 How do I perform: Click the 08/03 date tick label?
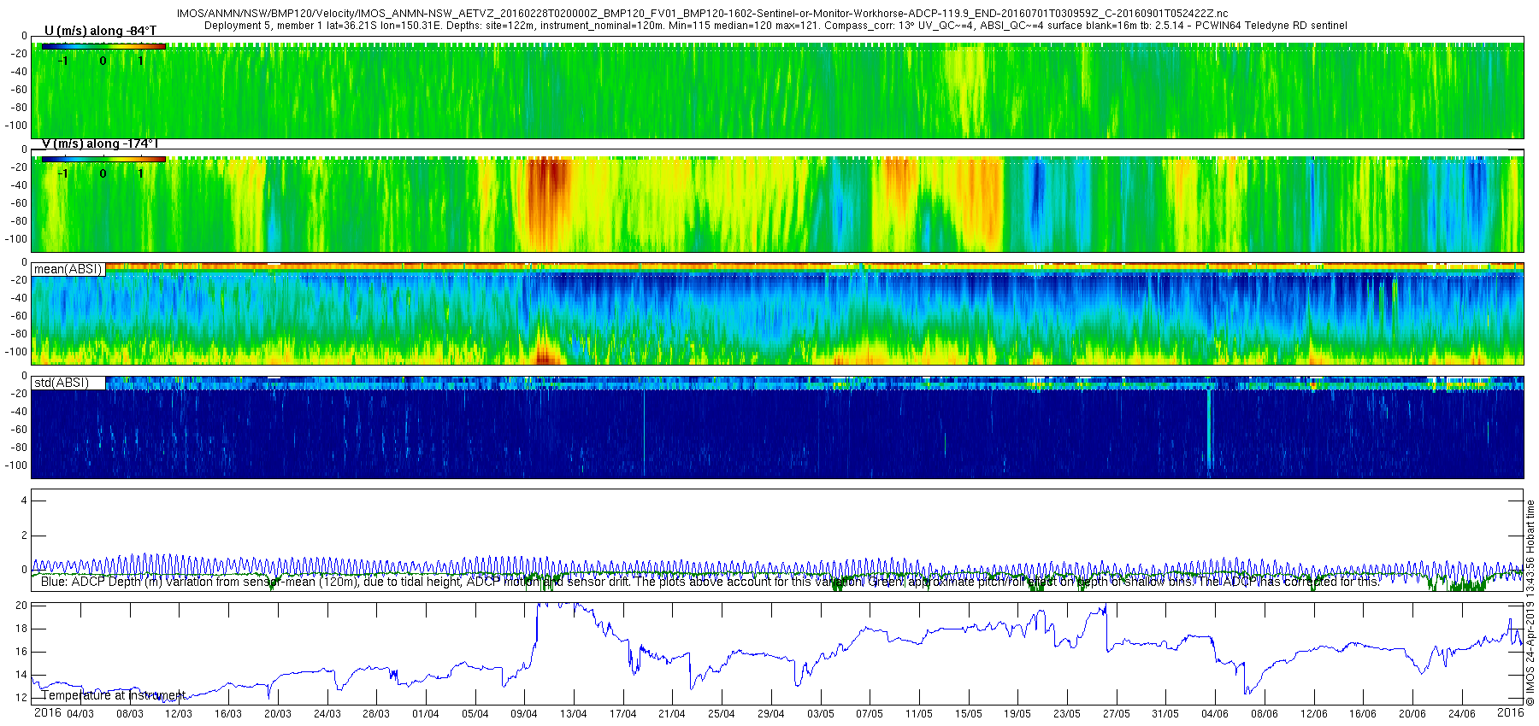[130, 714]
